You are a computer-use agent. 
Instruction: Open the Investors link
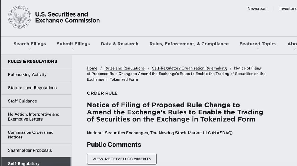[288, 8]
